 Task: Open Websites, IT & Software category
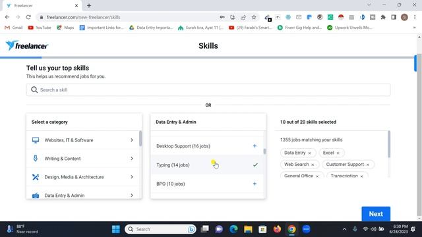click(x=84, y=140)
